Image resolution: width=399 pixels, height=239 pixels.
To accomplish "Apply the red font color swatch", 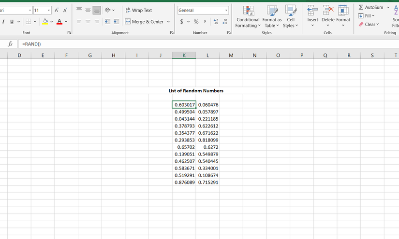I will tap(59, 22).
